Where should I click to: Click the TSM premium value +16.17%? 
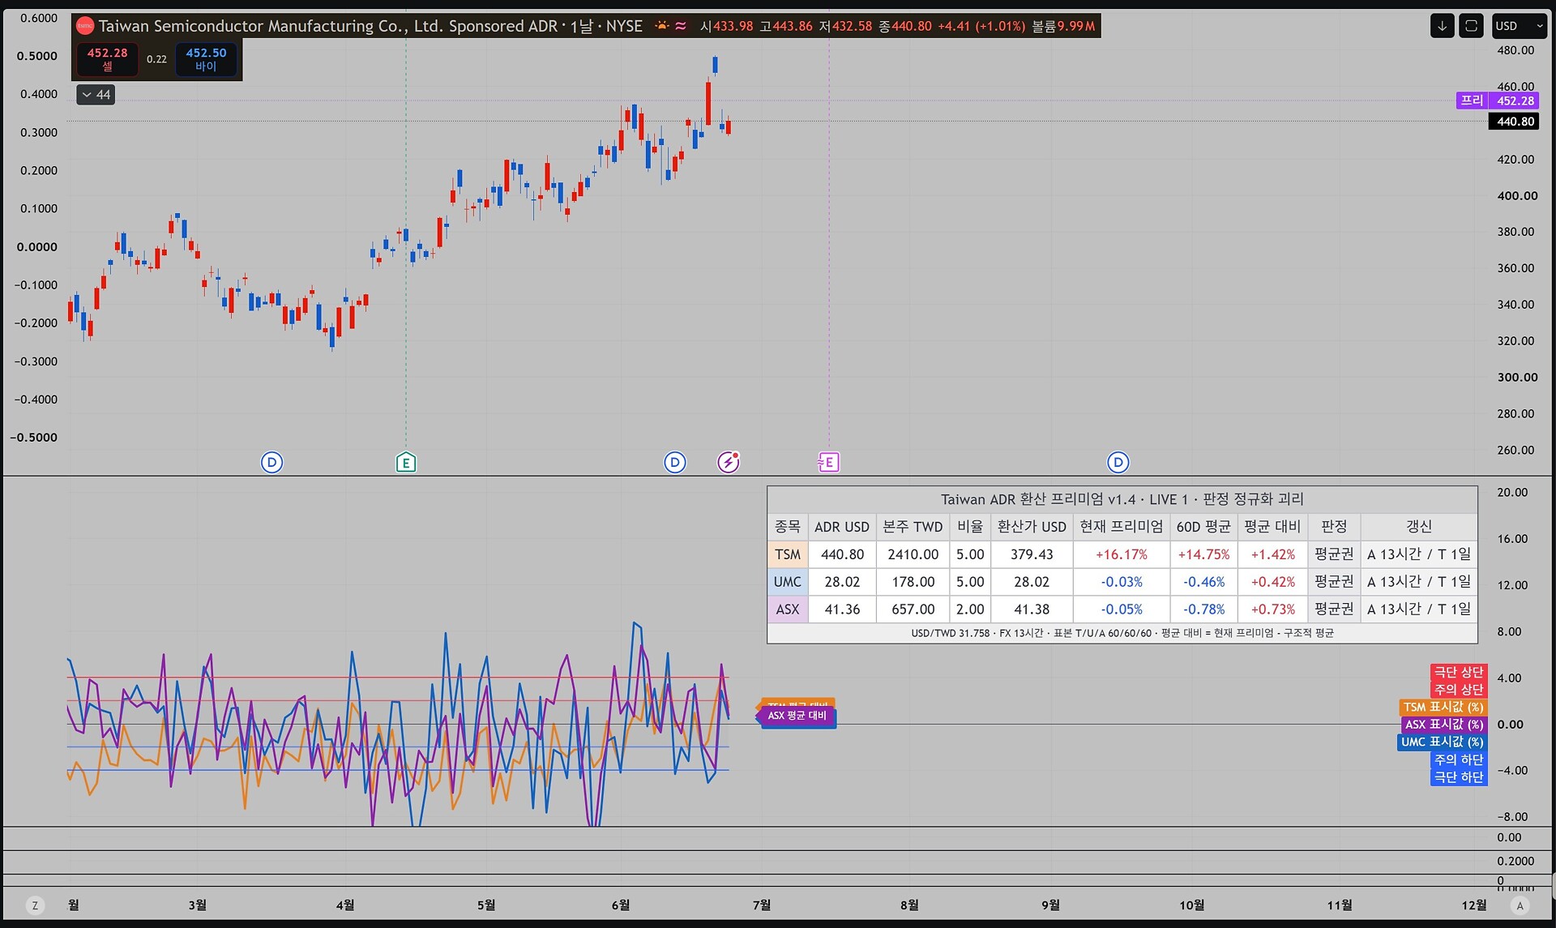click(x=1122, y=554)
